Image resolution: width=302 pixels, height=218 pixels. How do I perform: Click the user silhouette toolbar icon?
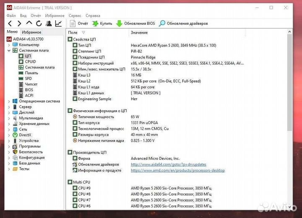pyautogui.click(x=49, y=23)
